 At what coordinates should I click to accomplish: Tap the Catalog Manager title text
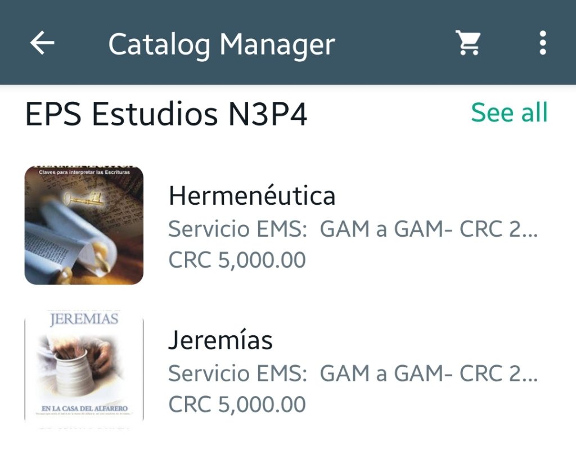pos(222,44)
